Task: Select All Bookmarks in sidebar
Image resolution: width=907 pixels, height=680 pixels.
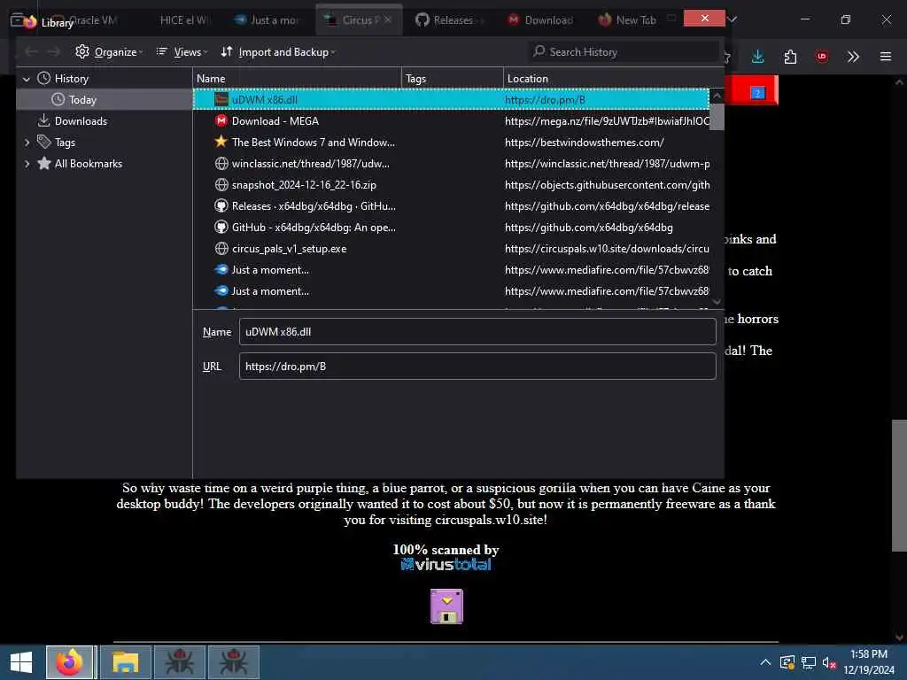Action: click(88, 164)
